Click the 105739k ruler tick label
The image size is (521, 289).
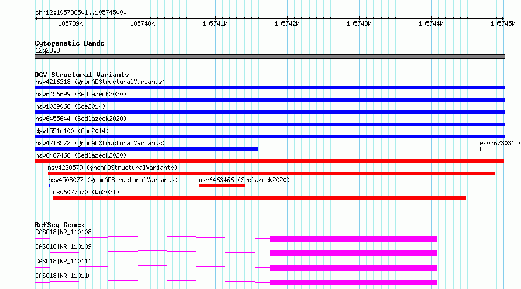coord(70,23)
